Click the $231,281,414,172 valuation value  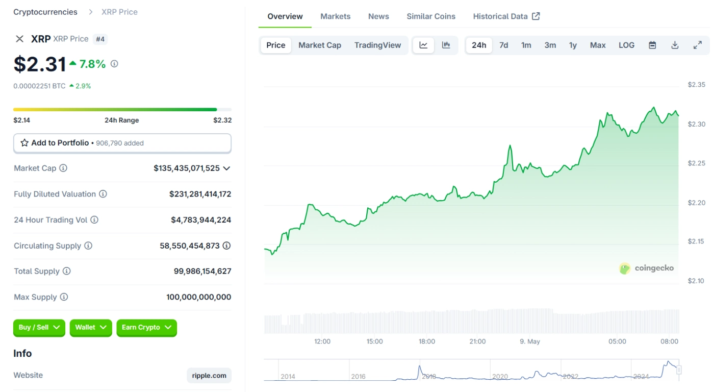pos(200,194)
